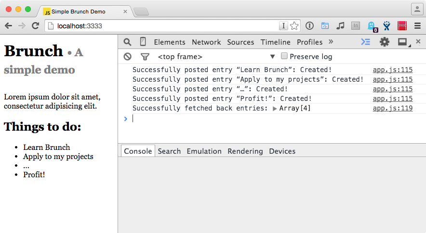Click the 'Lorem ipsum dolor sit amet' paragraph
Viewport: 426px width, 233px height.
tap(52, 101)
